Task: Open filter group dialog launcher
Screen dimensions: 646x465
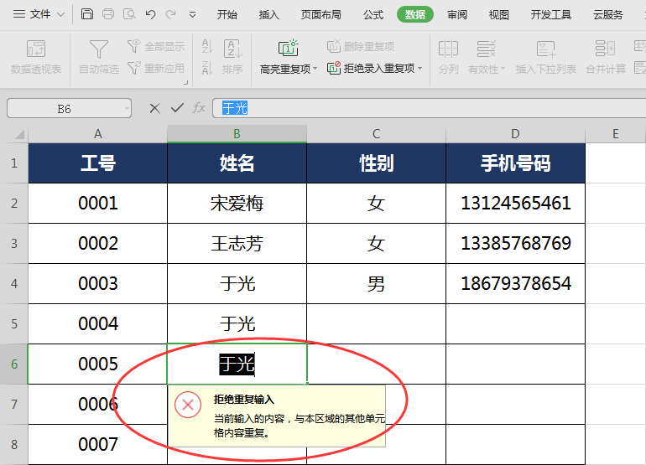Action: [185, 82]
